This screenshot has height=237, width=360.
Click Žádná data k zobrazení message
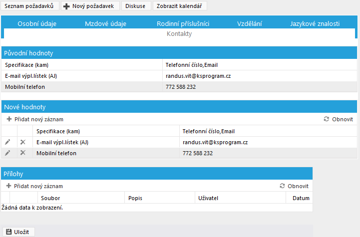tap(32, 208)
